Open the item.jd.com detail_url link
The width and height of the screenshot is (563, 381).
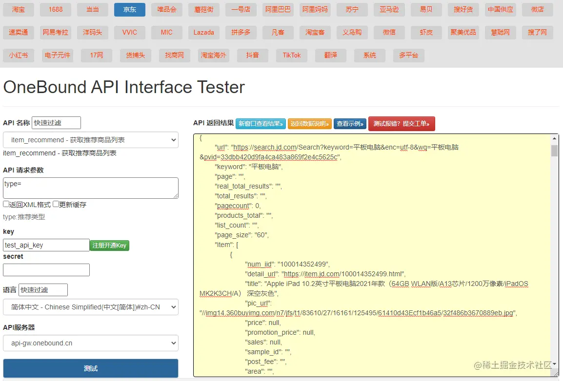[x=342, y=274]
